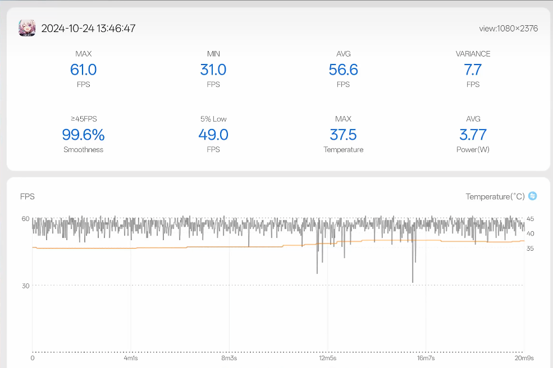Toggle the Temperature axis swap icon
This screenshot has height=368, width=553.
pos(533,196)
